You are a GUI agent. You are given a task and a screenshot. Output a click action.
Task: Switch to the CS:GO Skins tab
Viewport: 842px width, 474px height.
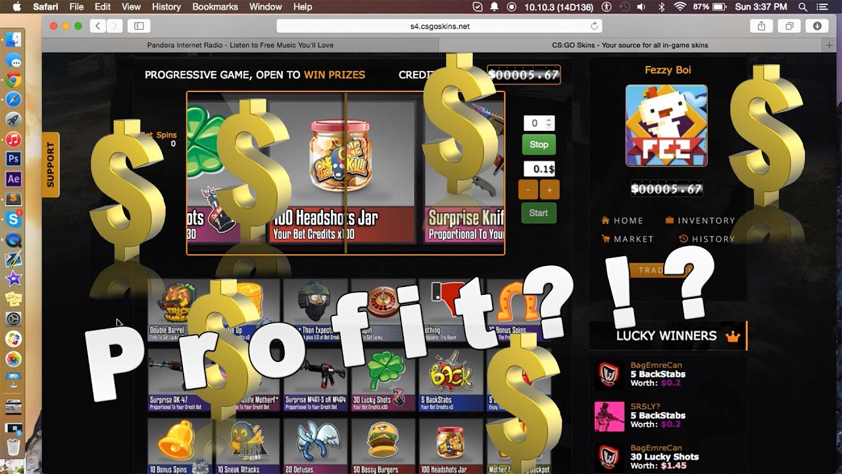631,45
